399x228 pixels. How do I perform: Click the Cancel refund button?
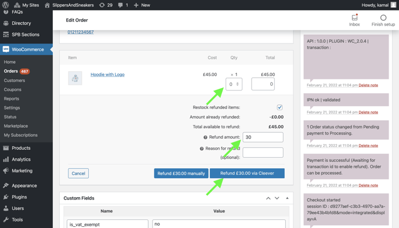[x=78, y=173]
